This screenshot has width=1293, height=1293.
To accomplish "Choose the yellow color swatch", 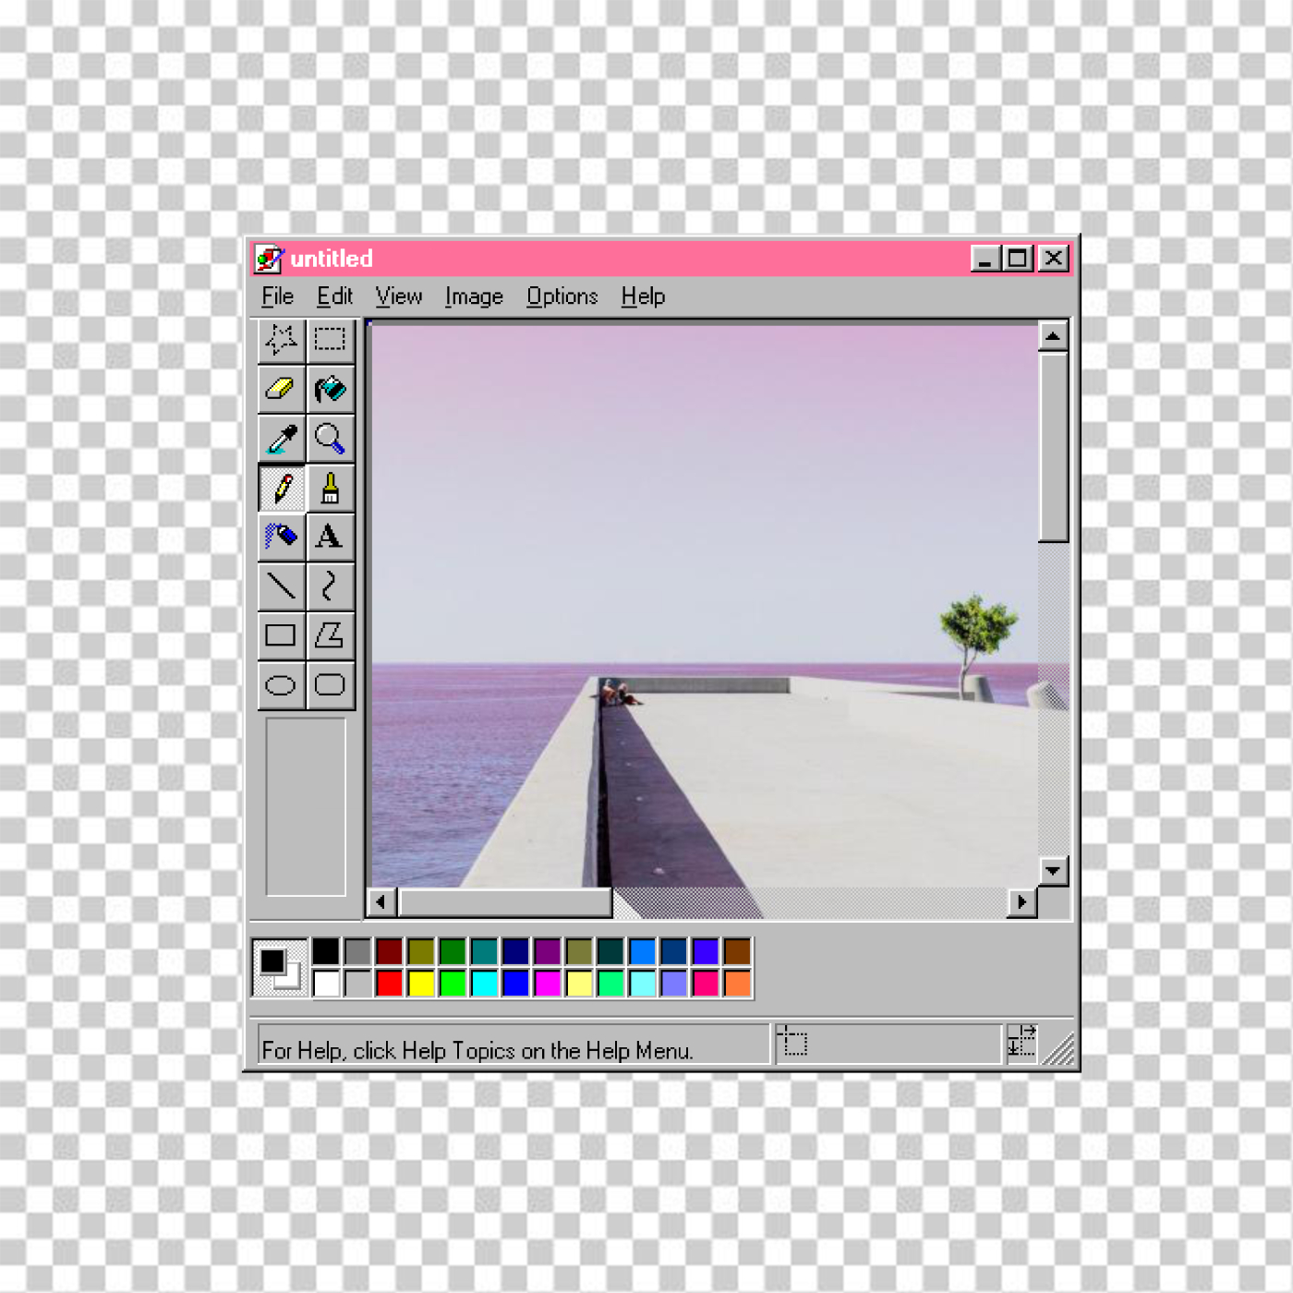I will coord(420,983).
